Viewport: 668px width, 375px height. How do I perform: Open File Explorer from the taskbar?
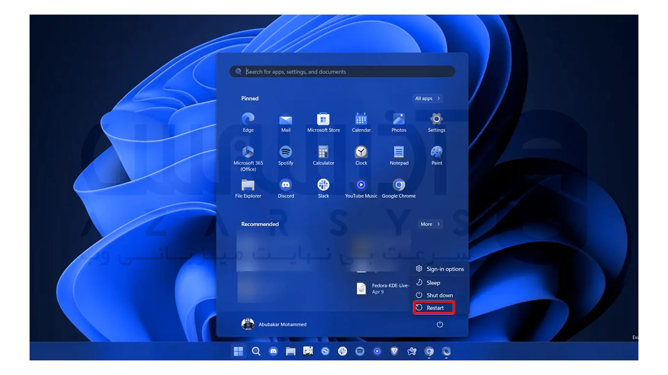(x=291, y=351)
